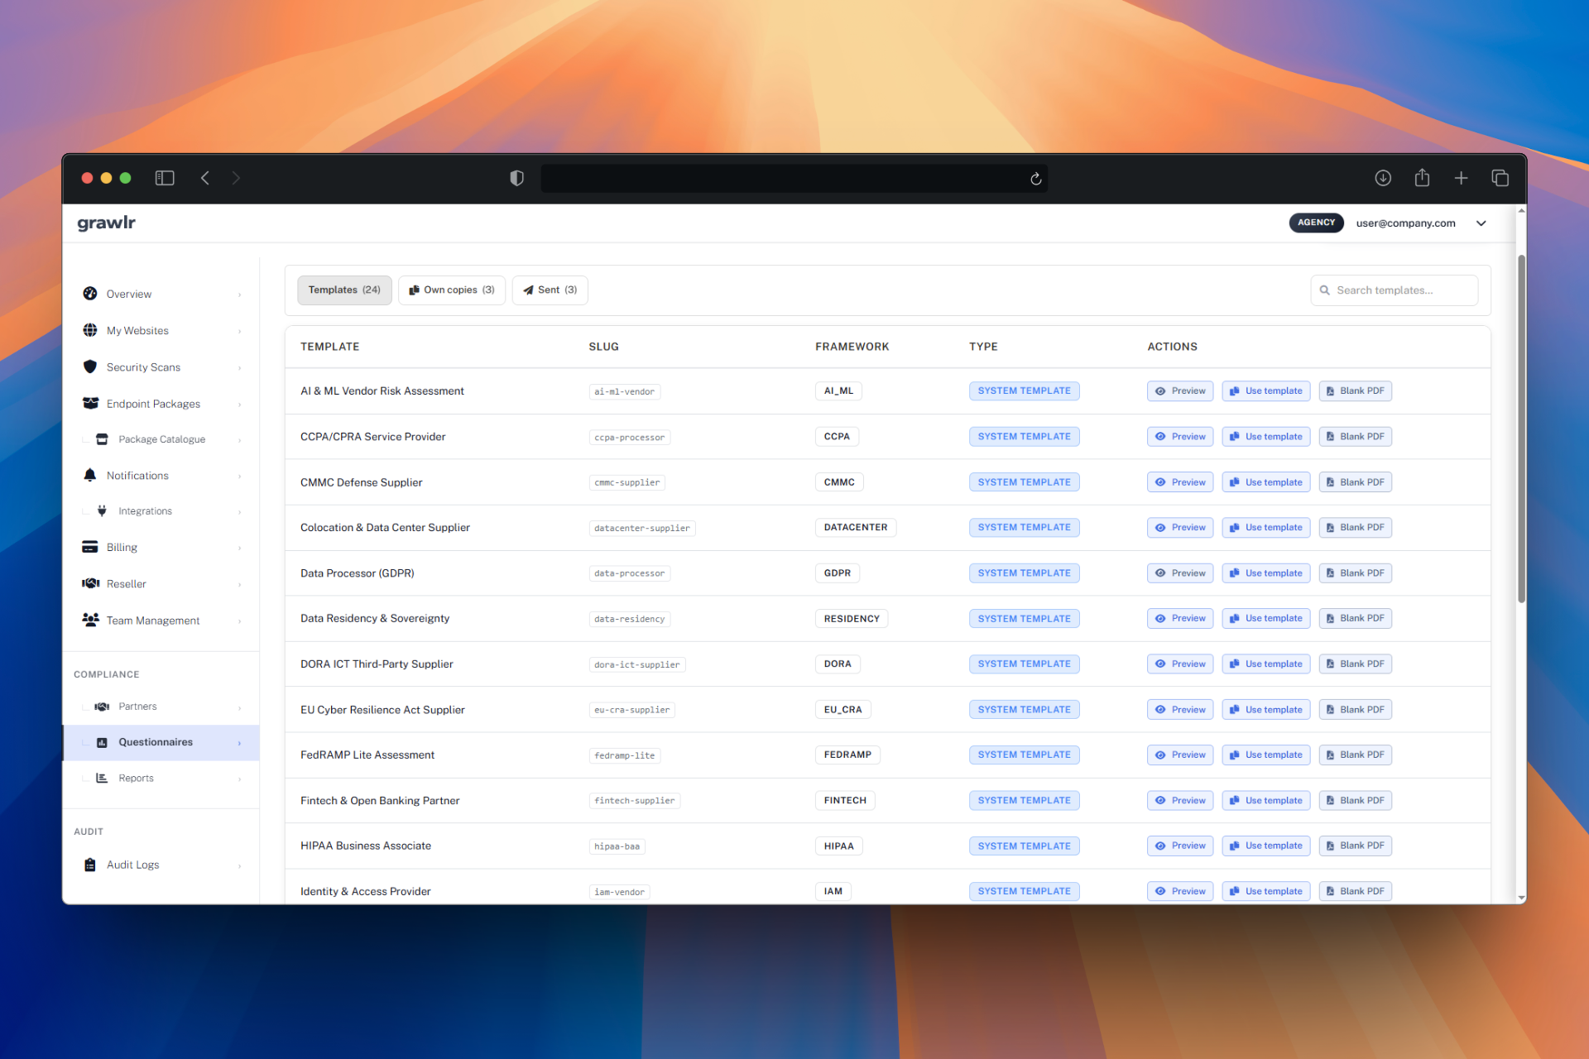The height and width of the screenshot is (1059, 1589).
Task: Open the privacy shield icon
Action: click(516, 178)
